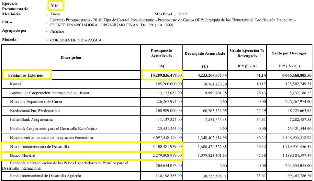Click the budget value 23,451,544.00
Viewport: 314px width, 181px height.
170,128
